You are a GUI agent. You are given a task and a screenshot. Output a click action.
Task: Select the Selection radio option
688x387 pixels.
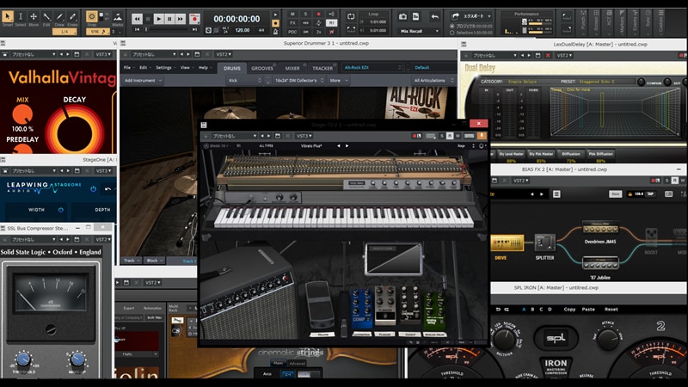tap(452, 33)
